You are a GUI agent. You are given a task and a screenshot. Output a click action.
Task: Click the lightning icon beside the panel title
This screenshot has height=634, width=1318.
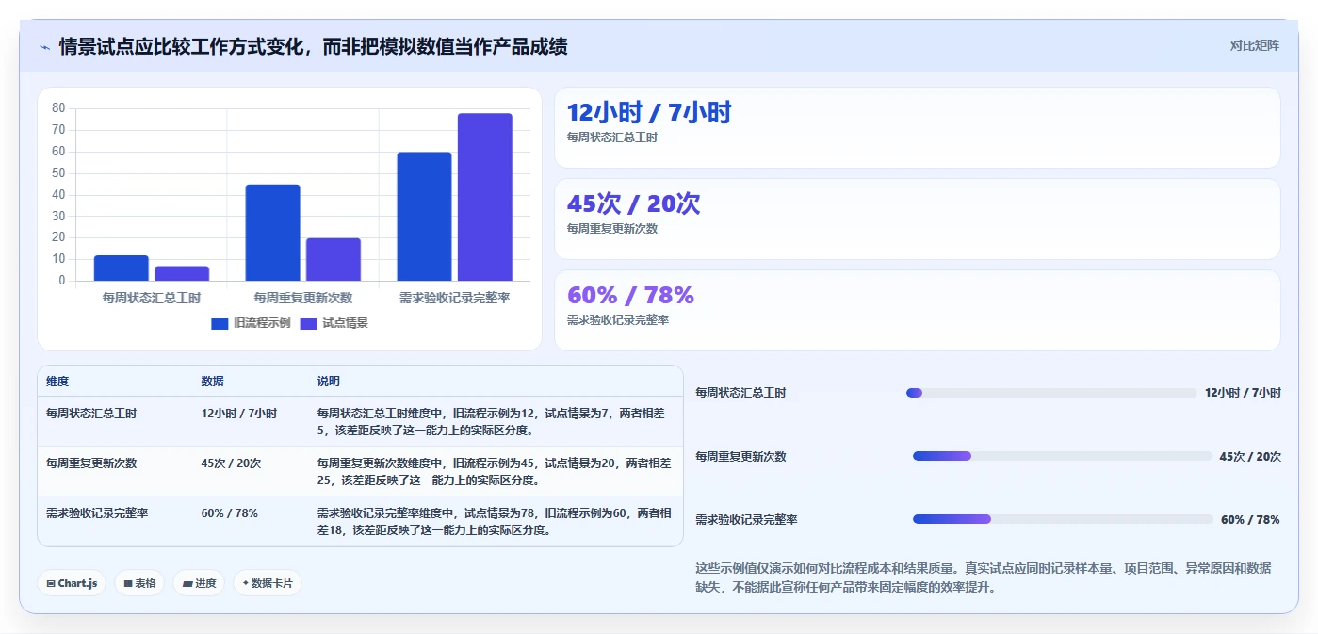(x=44, y=47)
